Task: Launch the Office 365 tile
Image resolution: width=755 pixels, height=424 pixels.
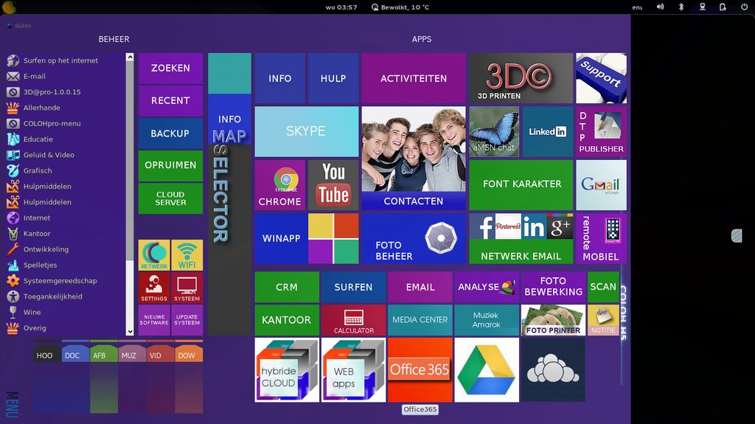Action: pyautogui.click(x=420, y=369)
